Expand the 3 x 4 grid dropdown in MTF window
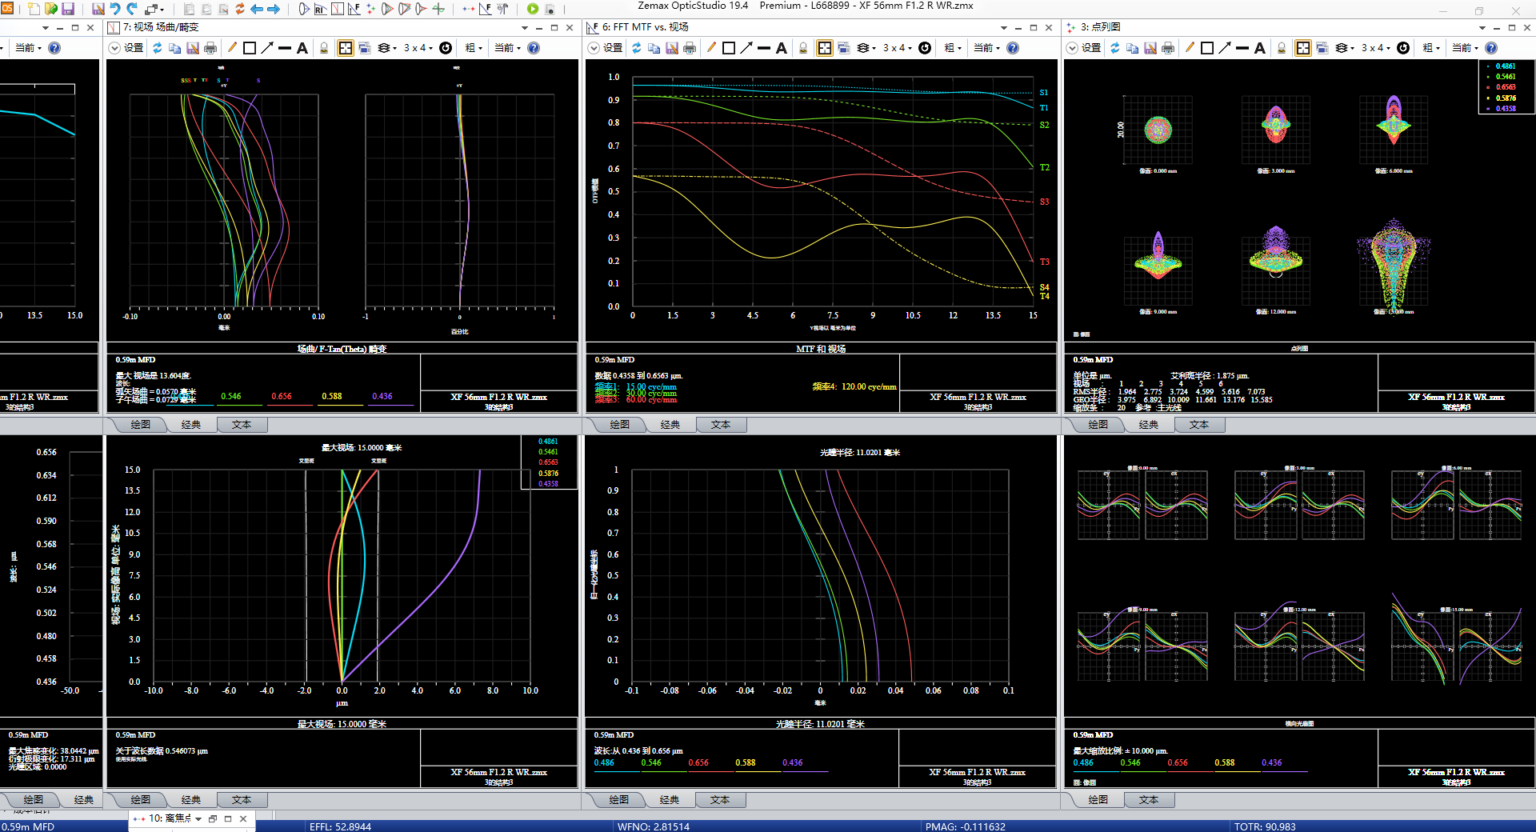The image size is (1536, 832). tap(898, 48)
